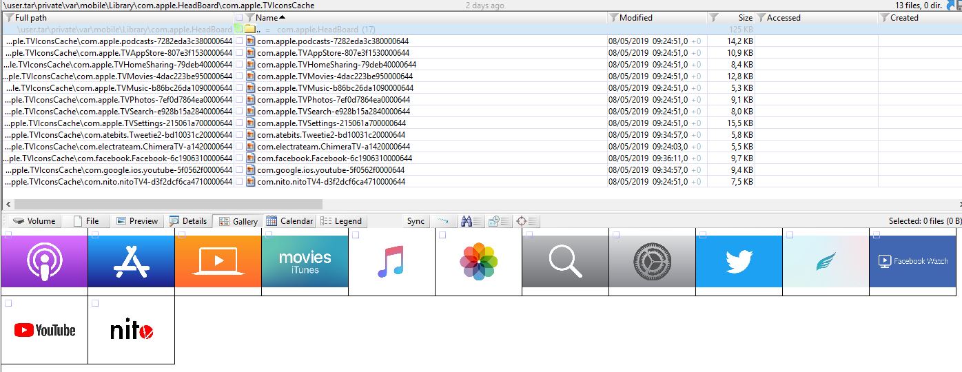
Task: Click the com.apple.TVSearch-e928b15a2840000644 file name
Action: [334, 112]
